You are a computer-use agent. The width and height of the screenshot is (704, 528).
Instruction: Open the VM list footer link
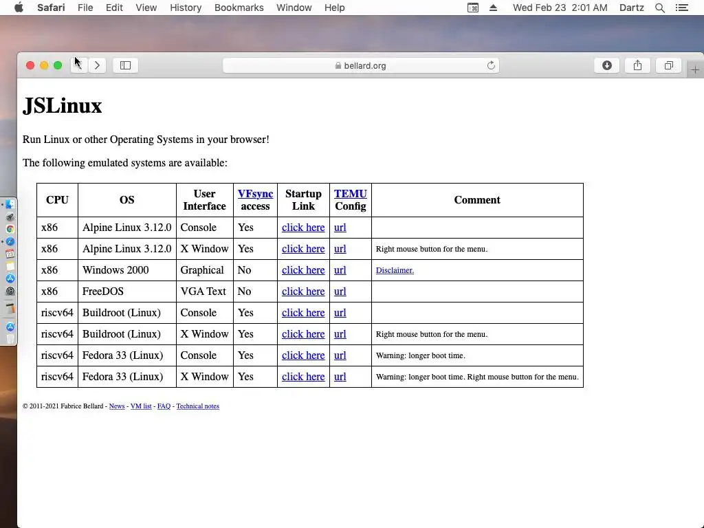[x=141, y=406]
